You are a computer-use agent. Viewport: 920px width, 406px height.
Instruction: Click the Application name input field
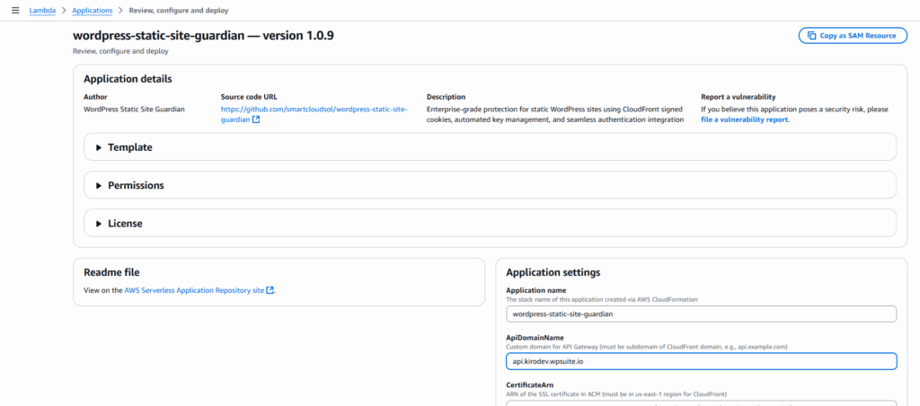[701, 313]
